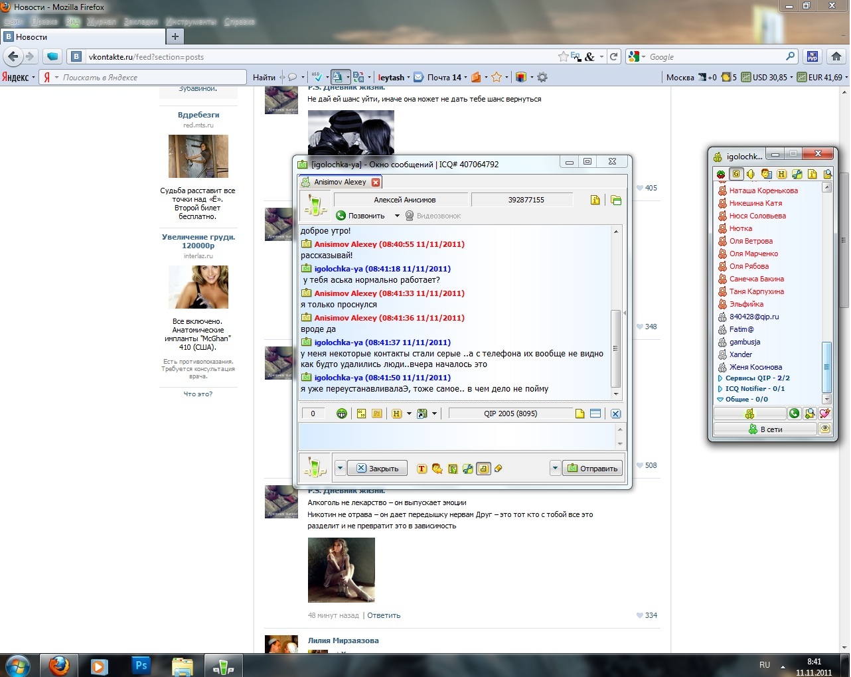Select the Anisimov Alexey chat tab
The height and width of the screenshot is (677, 851).
pos(339,182)
